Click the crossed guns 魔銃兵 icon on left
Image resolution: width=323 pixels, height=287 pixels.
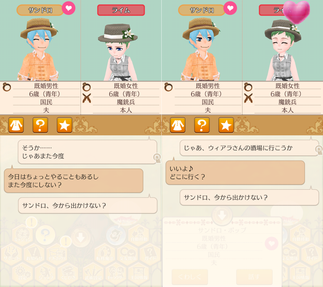pyautogui.click(x=87, y=98)
